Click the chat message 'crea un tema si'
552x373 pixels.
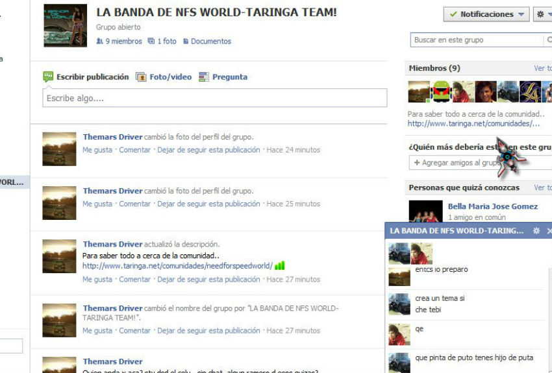point(440,298)
